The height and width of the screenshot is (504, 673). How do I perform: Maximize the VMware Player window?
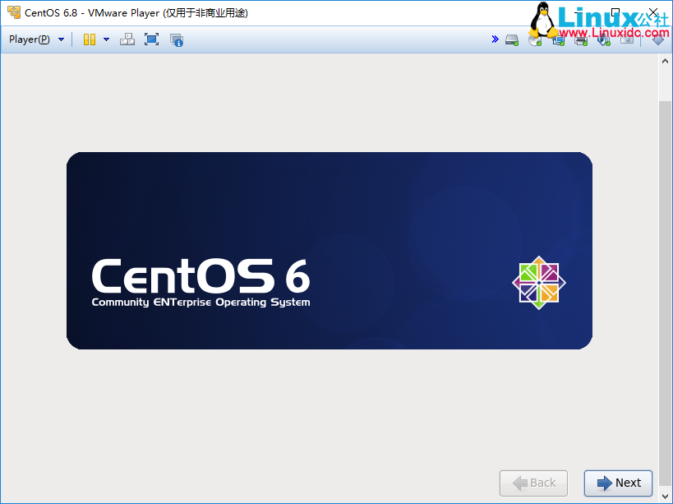[x=615, y=12]
